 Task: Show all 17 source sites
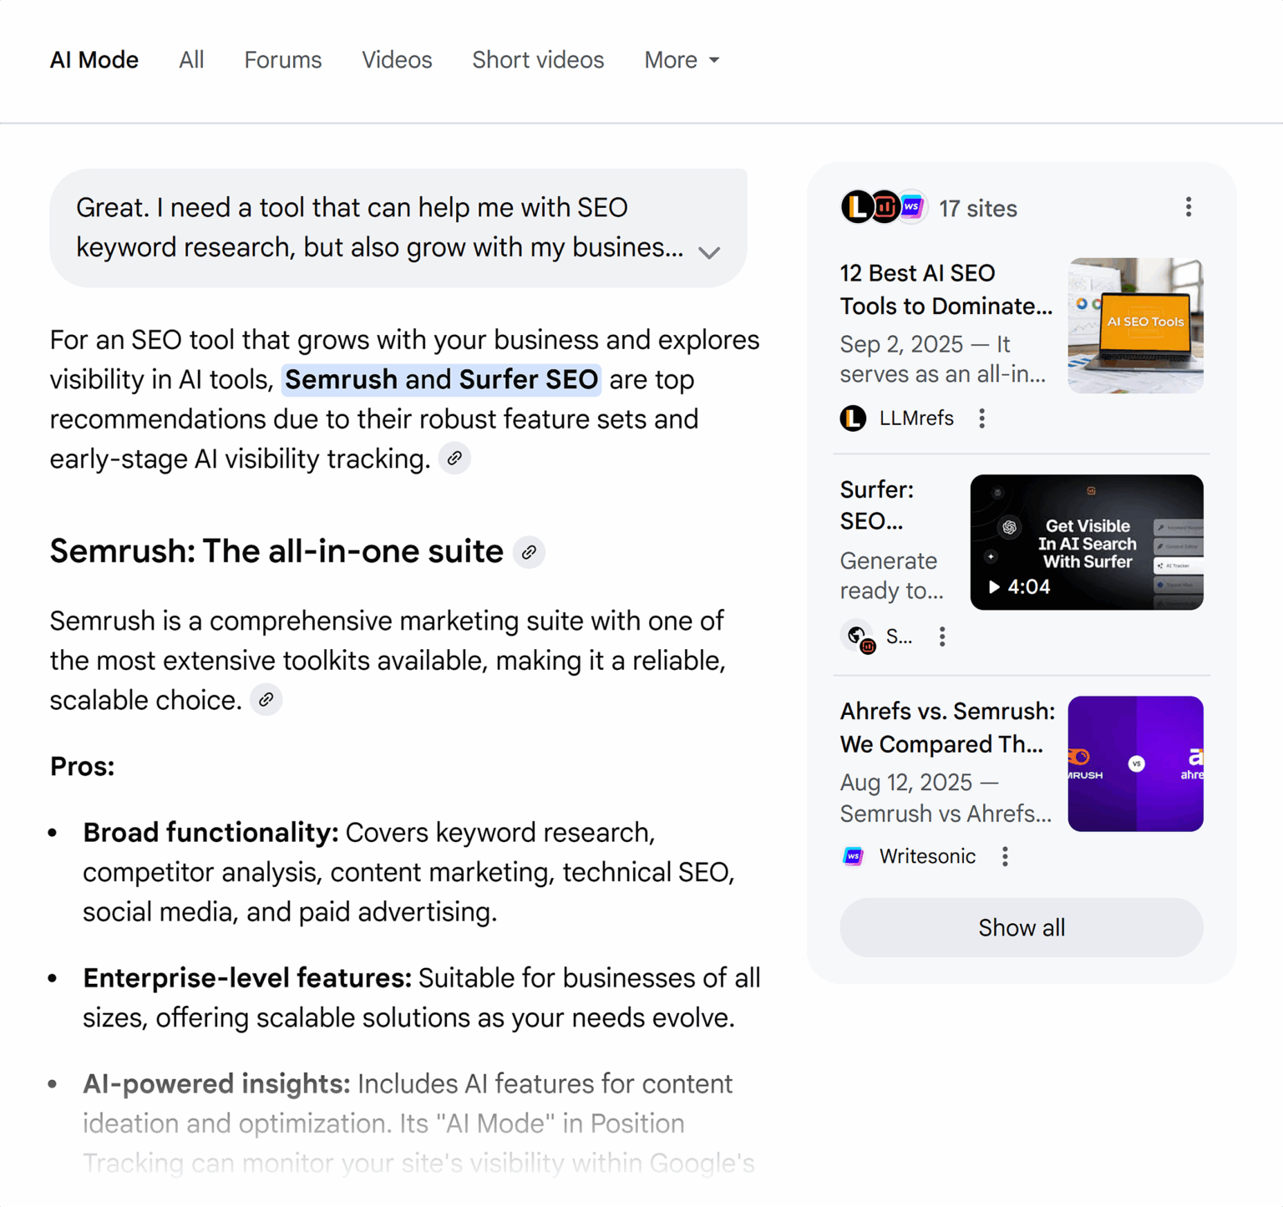1022,927
